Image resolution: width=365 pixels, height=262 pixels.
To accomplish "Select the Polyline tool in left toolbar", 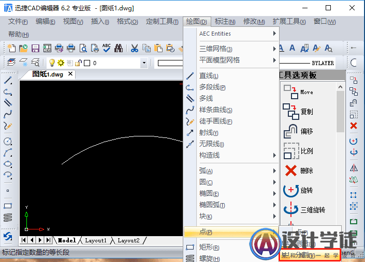I will click(x=8, y=92).
